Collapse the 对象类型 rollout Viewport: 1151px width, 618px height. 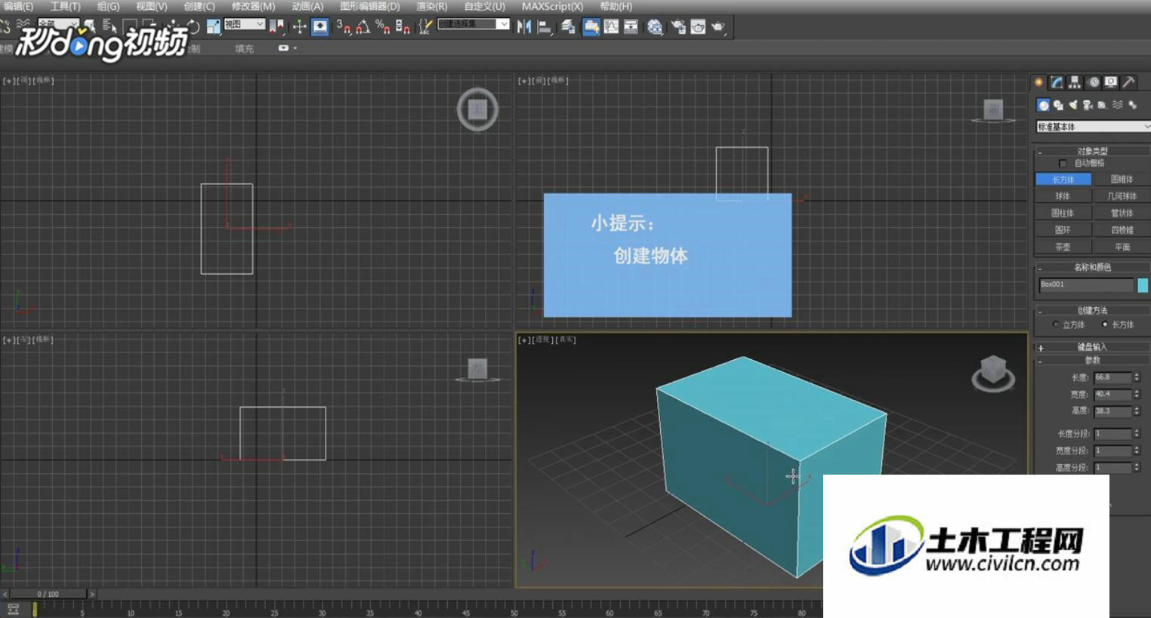pos(1092,152)
